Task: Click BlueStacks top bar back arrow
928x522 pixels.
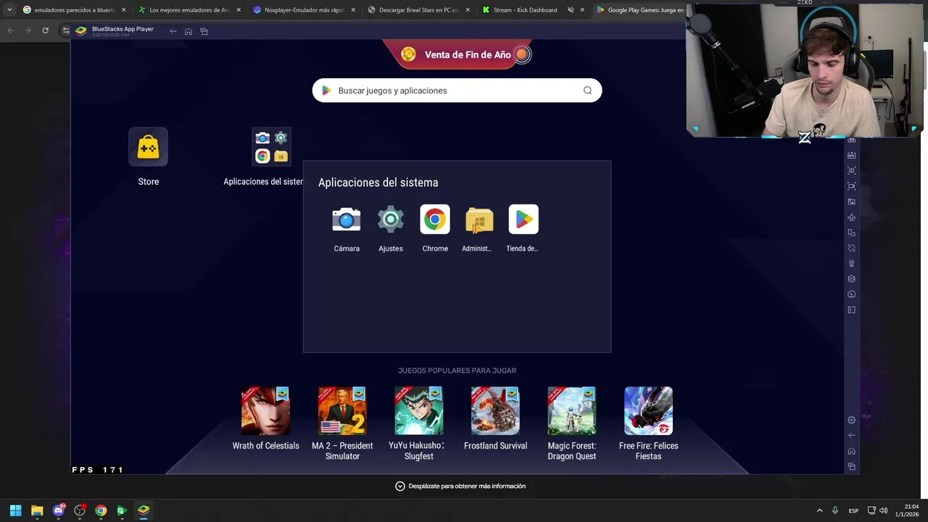Action: click(x=173, y=31)
